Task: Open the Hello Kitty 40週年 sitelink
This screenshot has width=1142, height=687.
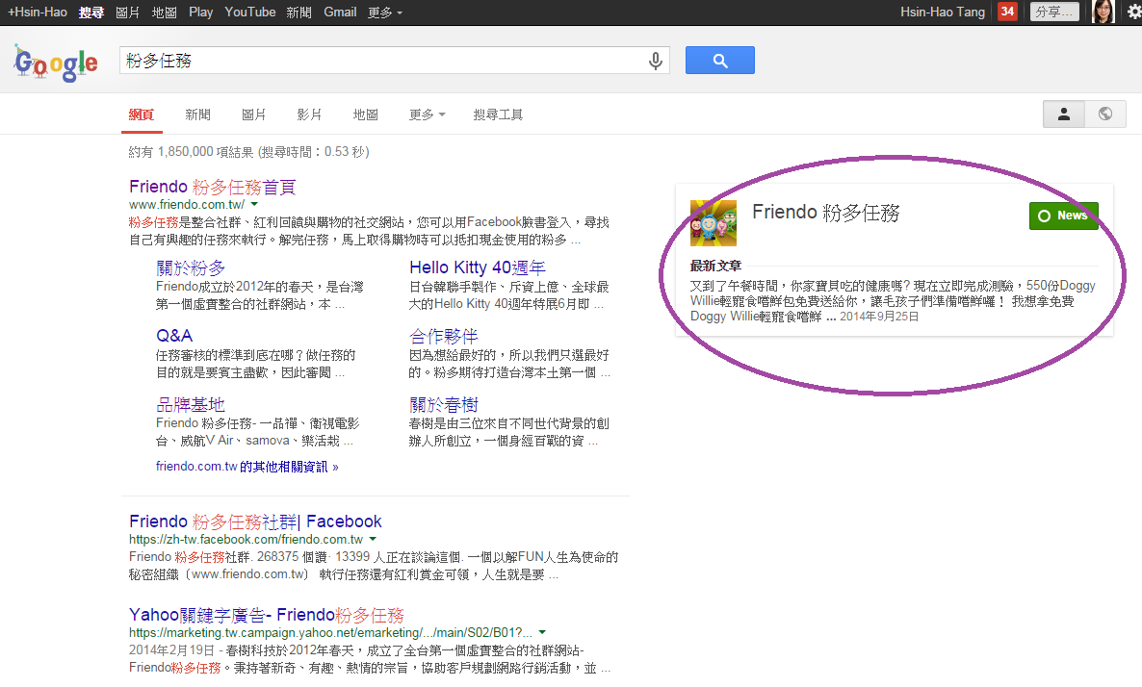Action: pos(477,267)
